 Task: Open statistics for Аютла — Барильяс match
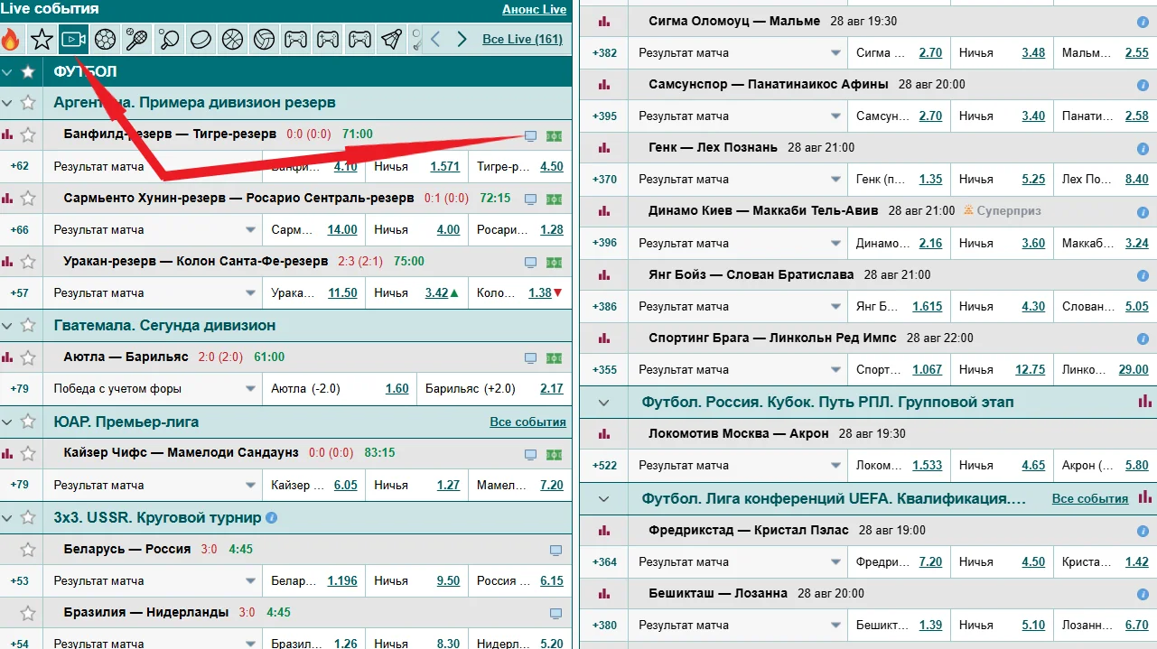8,357
